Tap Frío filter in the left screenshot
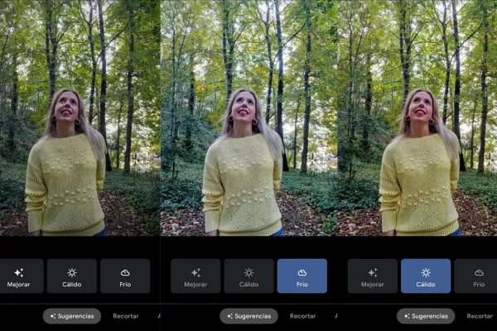Viewport: 497px width, 331px height. coord(125,276)
